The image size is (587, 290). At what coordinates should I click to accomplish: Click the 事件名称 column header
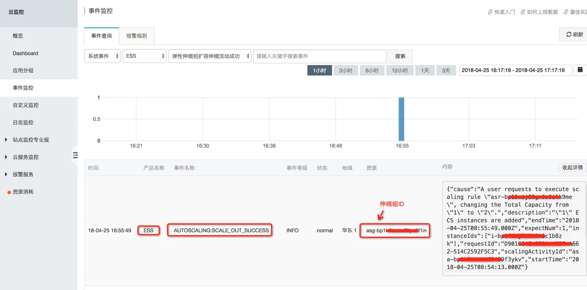184,168
